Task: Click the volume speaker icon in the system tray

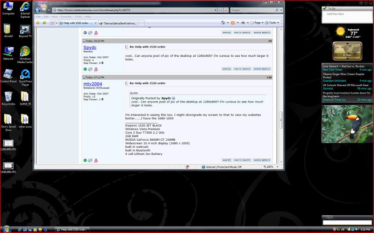Action: pyautogui.click(x=357, y=229)
